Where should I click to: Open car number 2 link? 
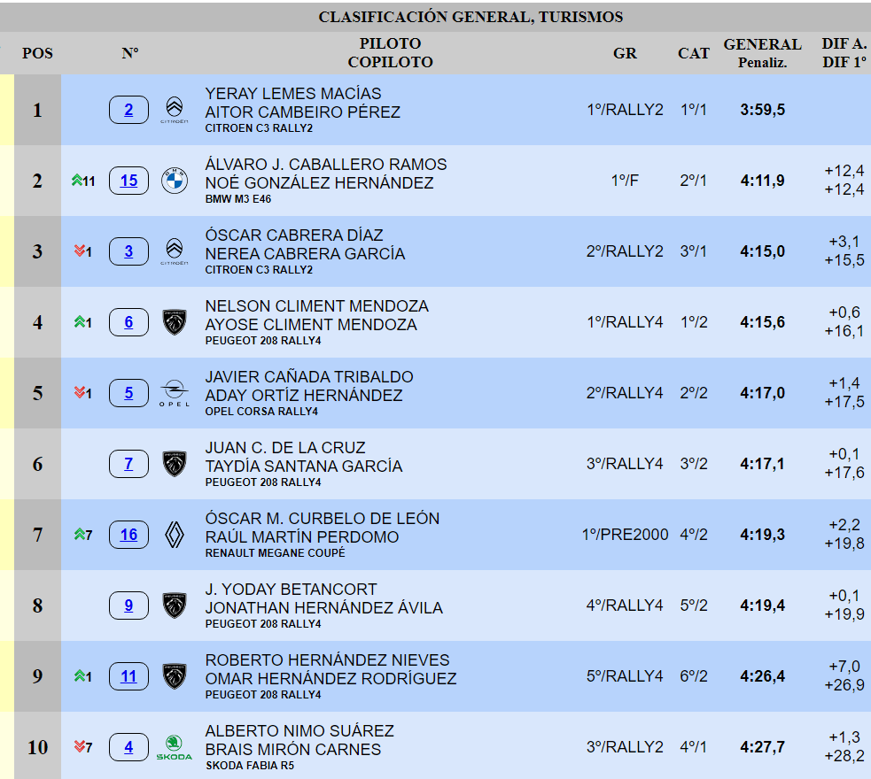tap(129, 110)
